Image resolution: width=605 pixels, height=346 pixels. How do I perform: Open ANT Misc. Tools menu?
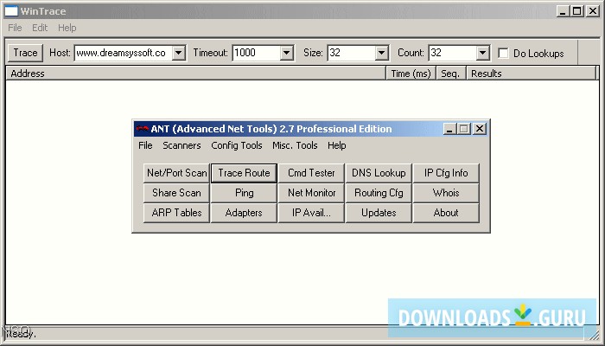point(295,145)
